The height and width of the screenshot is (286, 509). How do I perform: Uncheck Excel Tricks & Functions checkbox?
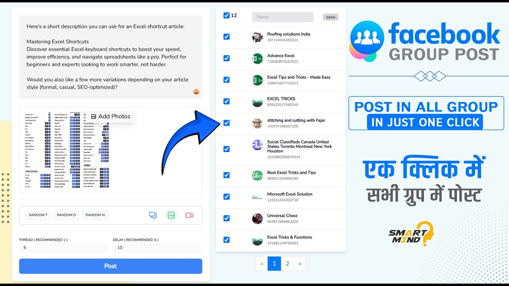[226, 240]
